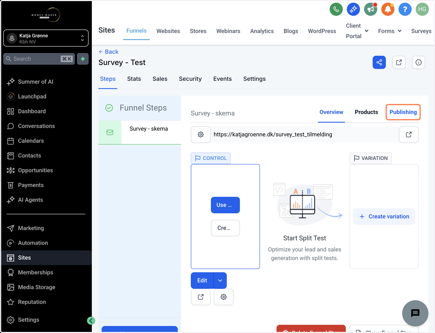Open Payments in sidebar

coord(30,185)
